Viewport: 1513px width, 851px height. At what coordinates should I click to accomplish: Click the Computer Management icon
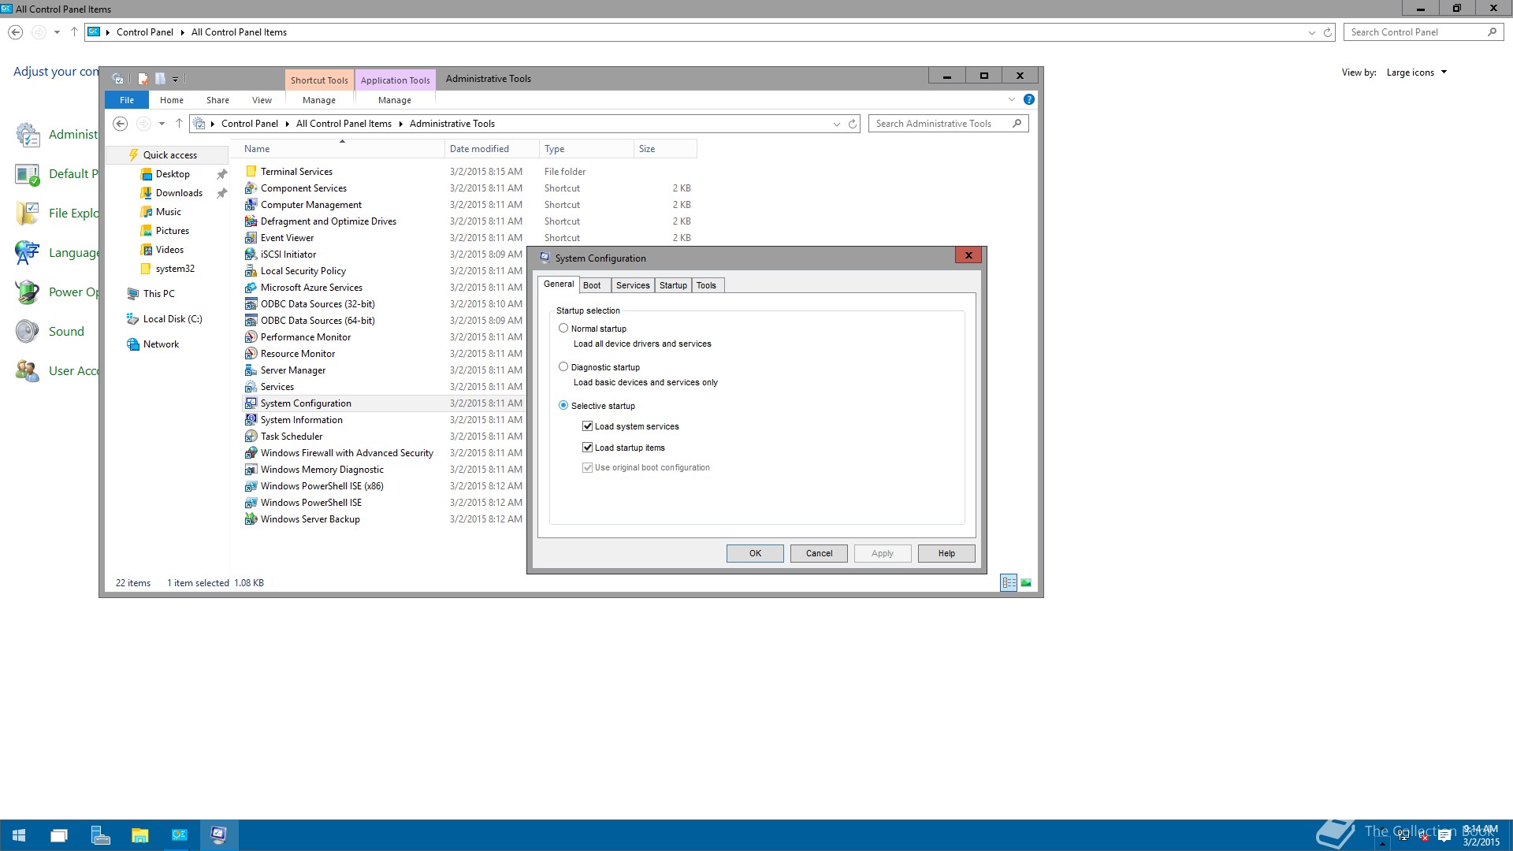coord(251,205)
